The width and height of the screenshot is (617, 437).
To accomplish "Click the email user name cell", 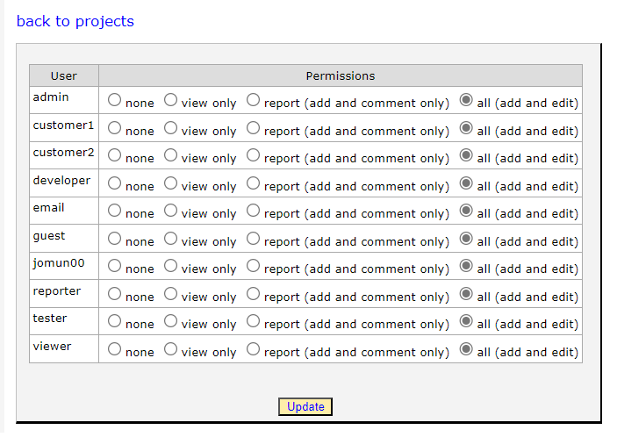I will (x=64, y=211).
